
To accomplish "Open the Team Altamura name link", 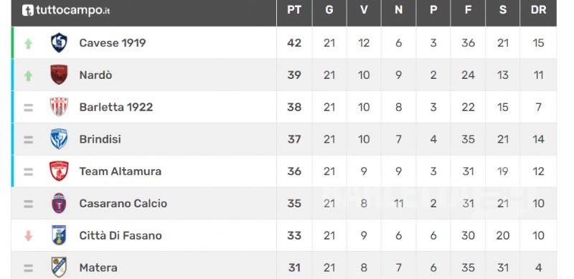I will pyautogui.click(x=120, y=171).
